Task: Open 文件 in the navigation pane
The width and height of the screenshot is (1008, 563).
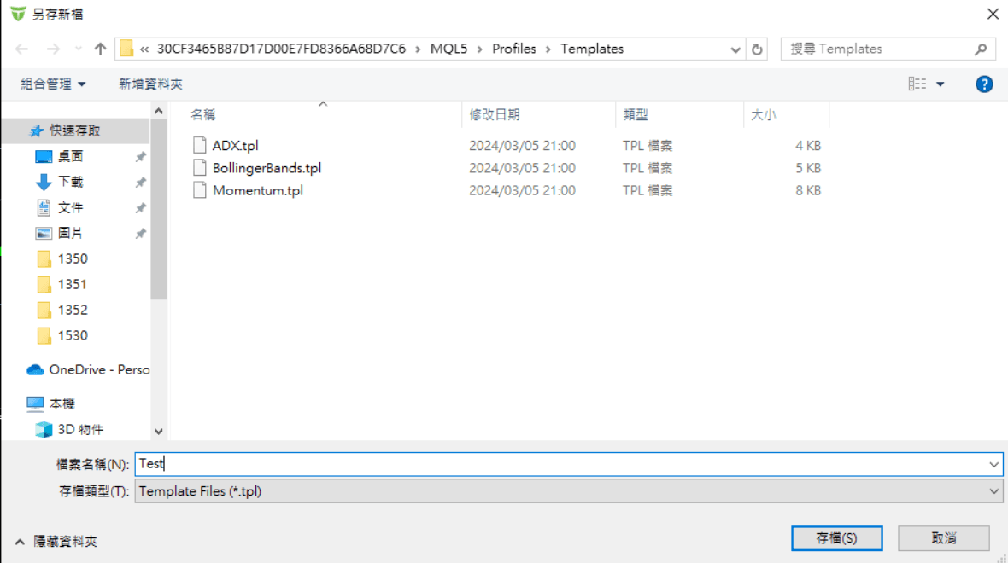Action: (x=70, y=208)
